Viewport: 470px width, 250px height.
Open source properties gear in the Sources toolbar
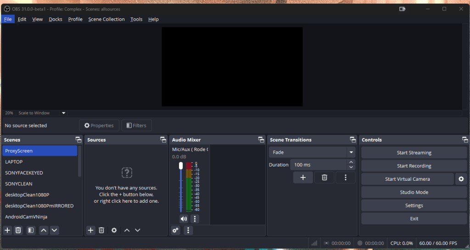114,230
